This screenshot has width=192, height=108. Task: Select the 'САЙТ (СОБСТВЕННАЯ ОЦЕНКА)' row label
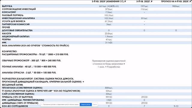click(x=18, y=94)
